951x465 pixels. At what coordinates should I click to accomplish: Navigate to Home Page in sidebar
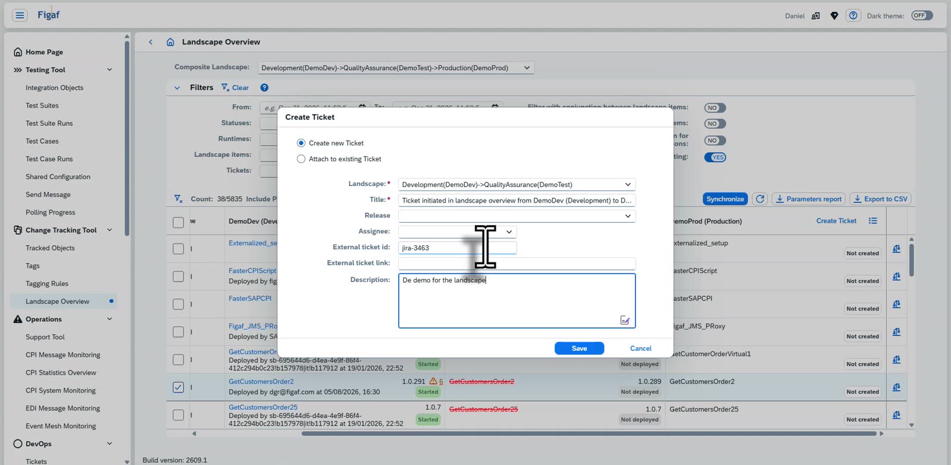click(x=44, y=52)
